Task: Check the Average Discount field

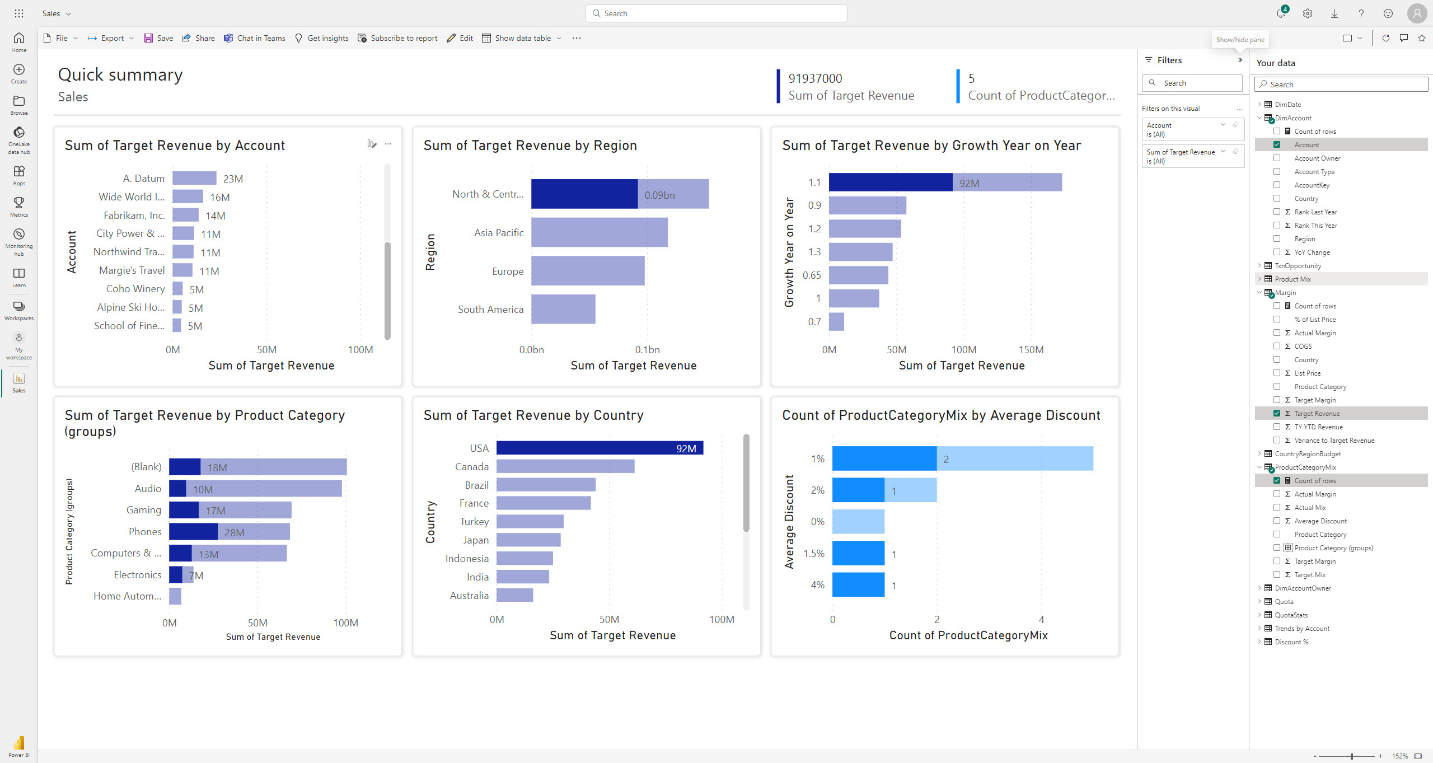Action: pos(1277,521)
